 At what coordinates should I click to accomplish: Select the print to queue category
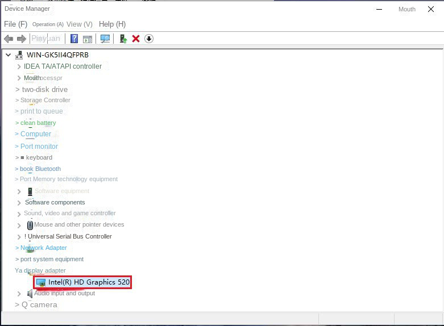[42, 111]
